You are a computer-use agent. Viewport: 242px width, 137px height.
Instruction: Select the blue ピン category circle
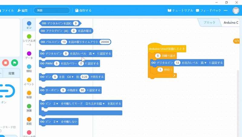(29, 23)
